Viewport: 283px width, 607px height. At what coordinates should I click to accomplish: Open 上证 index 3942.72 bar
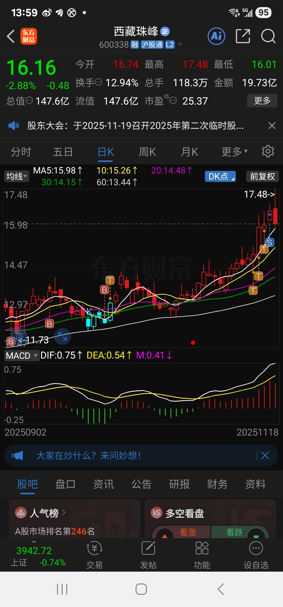[x=37, y=556]
